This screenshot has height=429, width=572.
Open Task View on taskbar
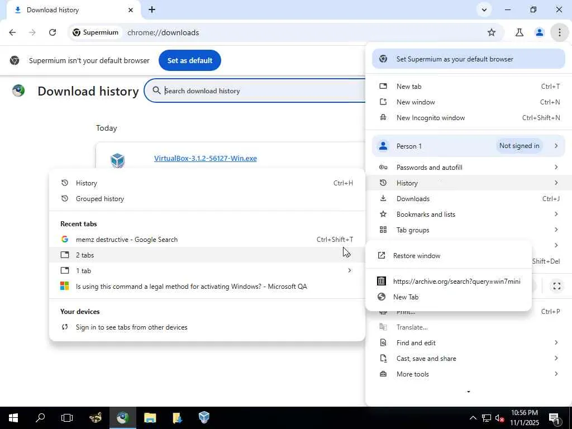pyautogui.click(x=67, y=418)
